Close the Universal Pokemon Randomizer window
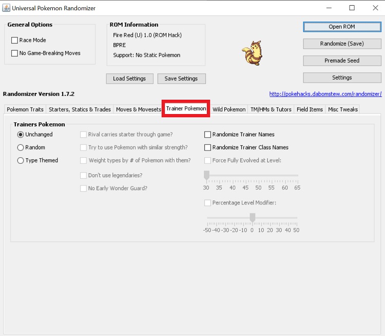 (x=375, y=8)
